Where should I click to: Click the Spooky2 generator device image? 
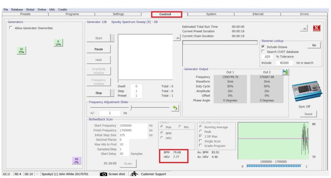click(304, 91)
